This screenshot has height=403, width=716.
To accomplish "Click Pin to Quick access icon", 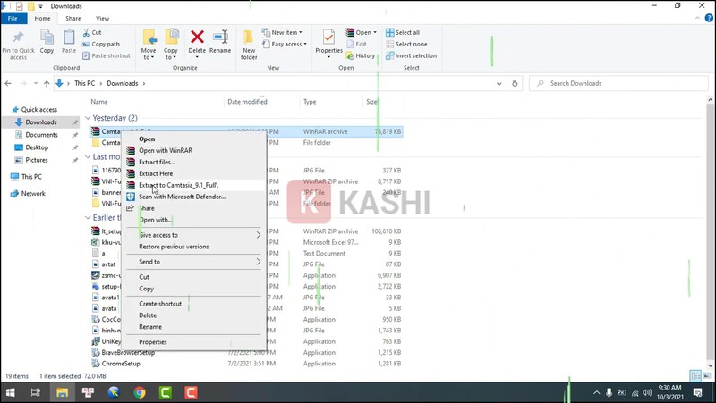I will click(x=18, y=38).
